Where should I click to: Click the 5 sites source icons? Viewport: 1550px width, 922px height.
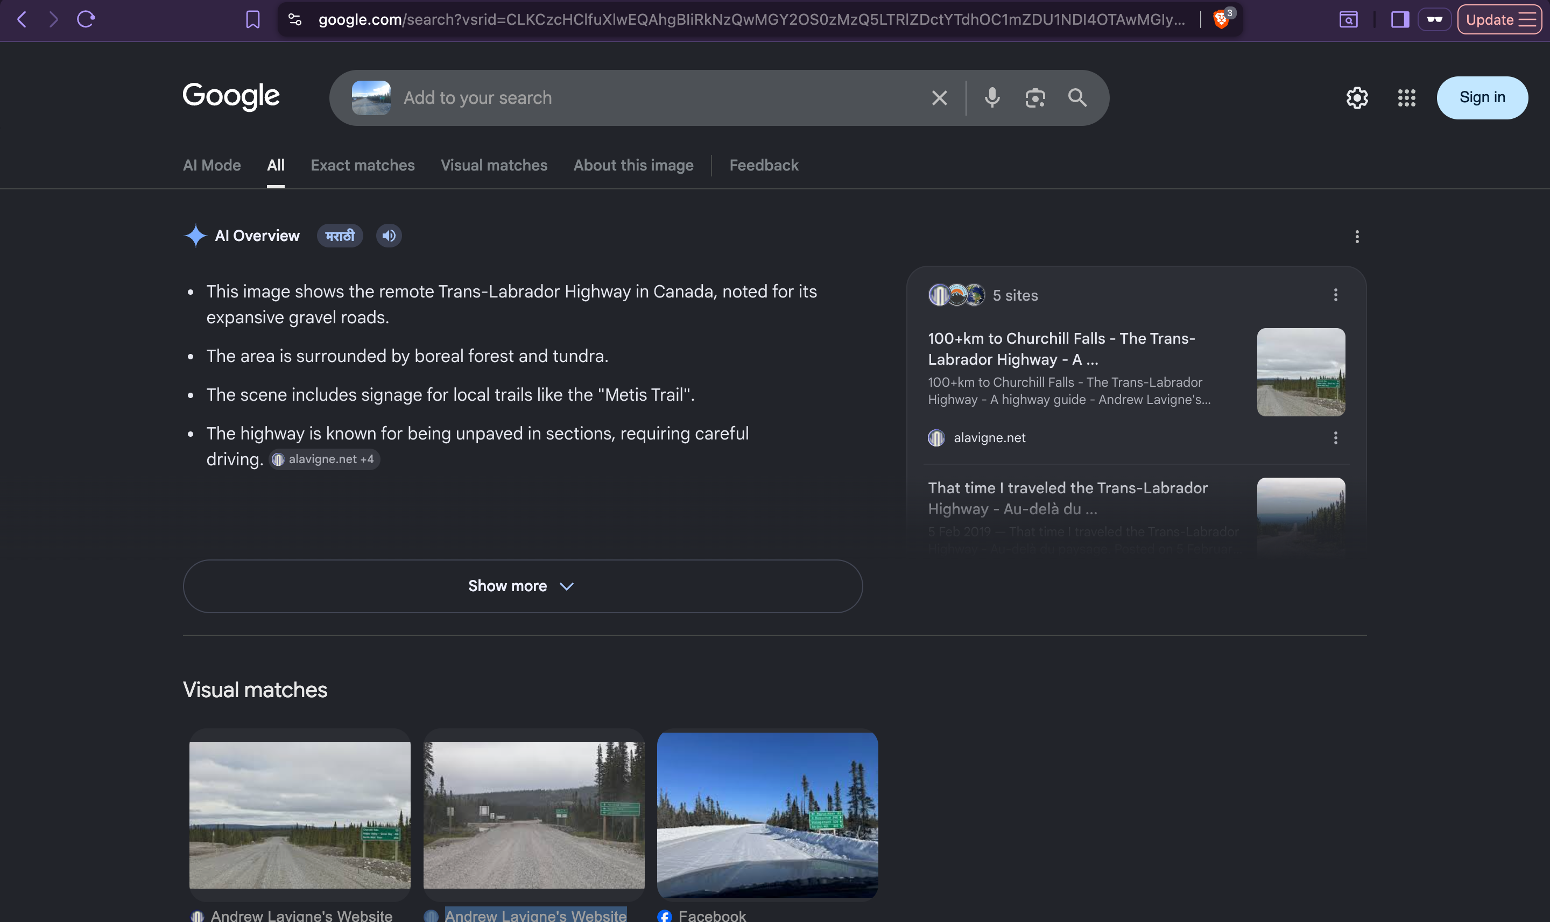pos(957,295)
